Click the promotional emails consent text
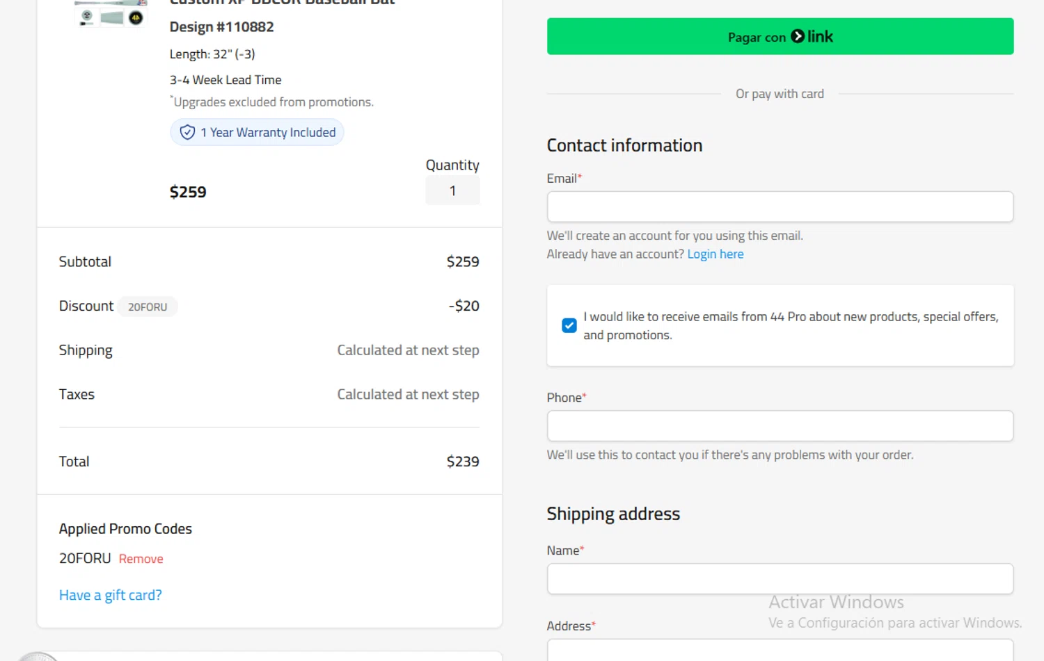The height and width of the screenshot is (661, 1044). point(790,325)
